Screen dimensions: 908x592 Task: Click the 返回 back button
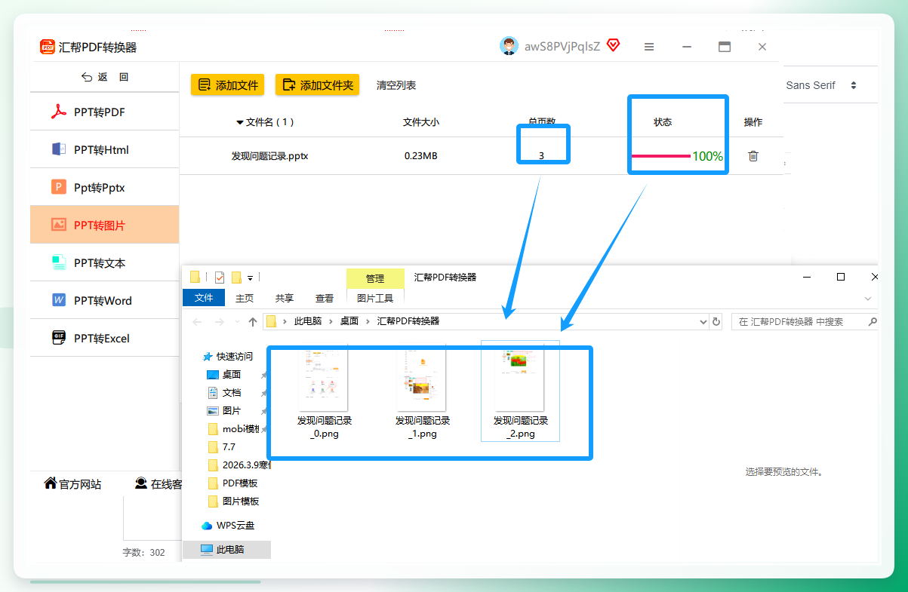[x=105, y=77]
